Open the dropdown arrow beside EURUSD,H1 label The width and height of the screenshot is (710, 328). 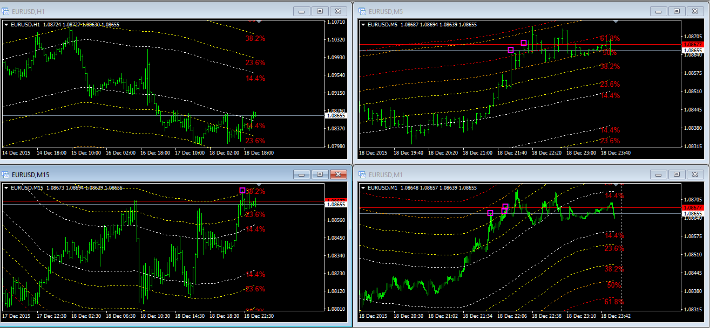click(6, 24)
